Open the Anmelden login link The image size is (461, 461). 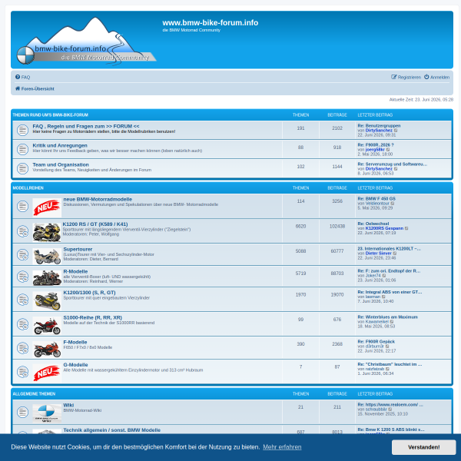click(439, 78)
